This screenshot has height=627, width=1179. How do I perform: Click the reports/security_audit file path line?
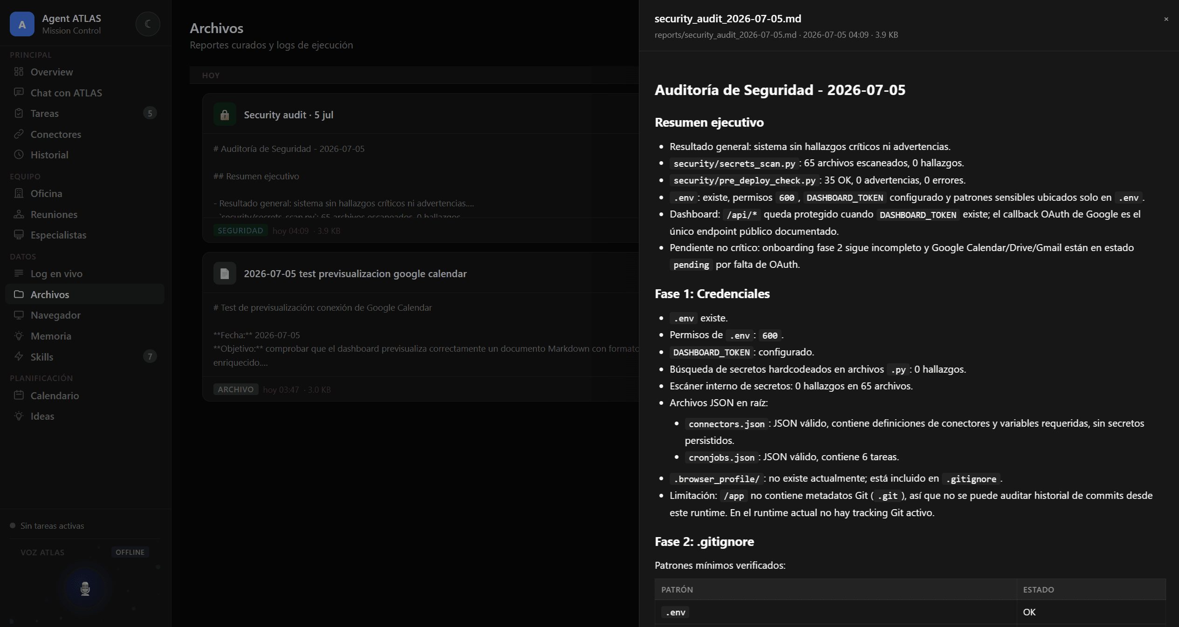pos(776,35)
